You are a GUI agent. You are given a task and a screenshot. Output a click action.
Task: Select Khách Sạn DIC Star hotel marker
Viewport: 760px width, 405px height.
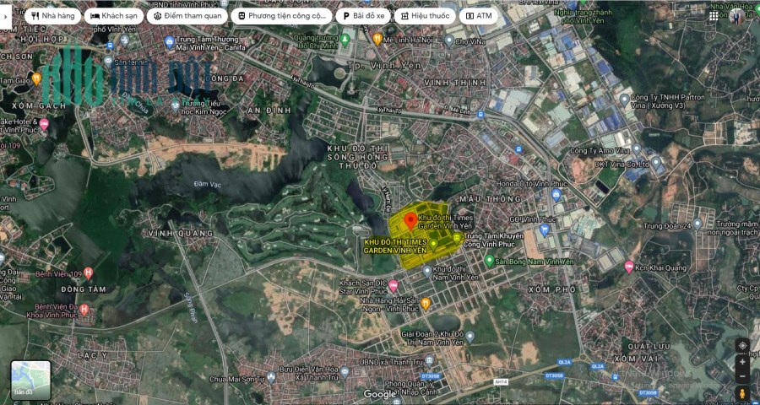click(x=393, y=286)
